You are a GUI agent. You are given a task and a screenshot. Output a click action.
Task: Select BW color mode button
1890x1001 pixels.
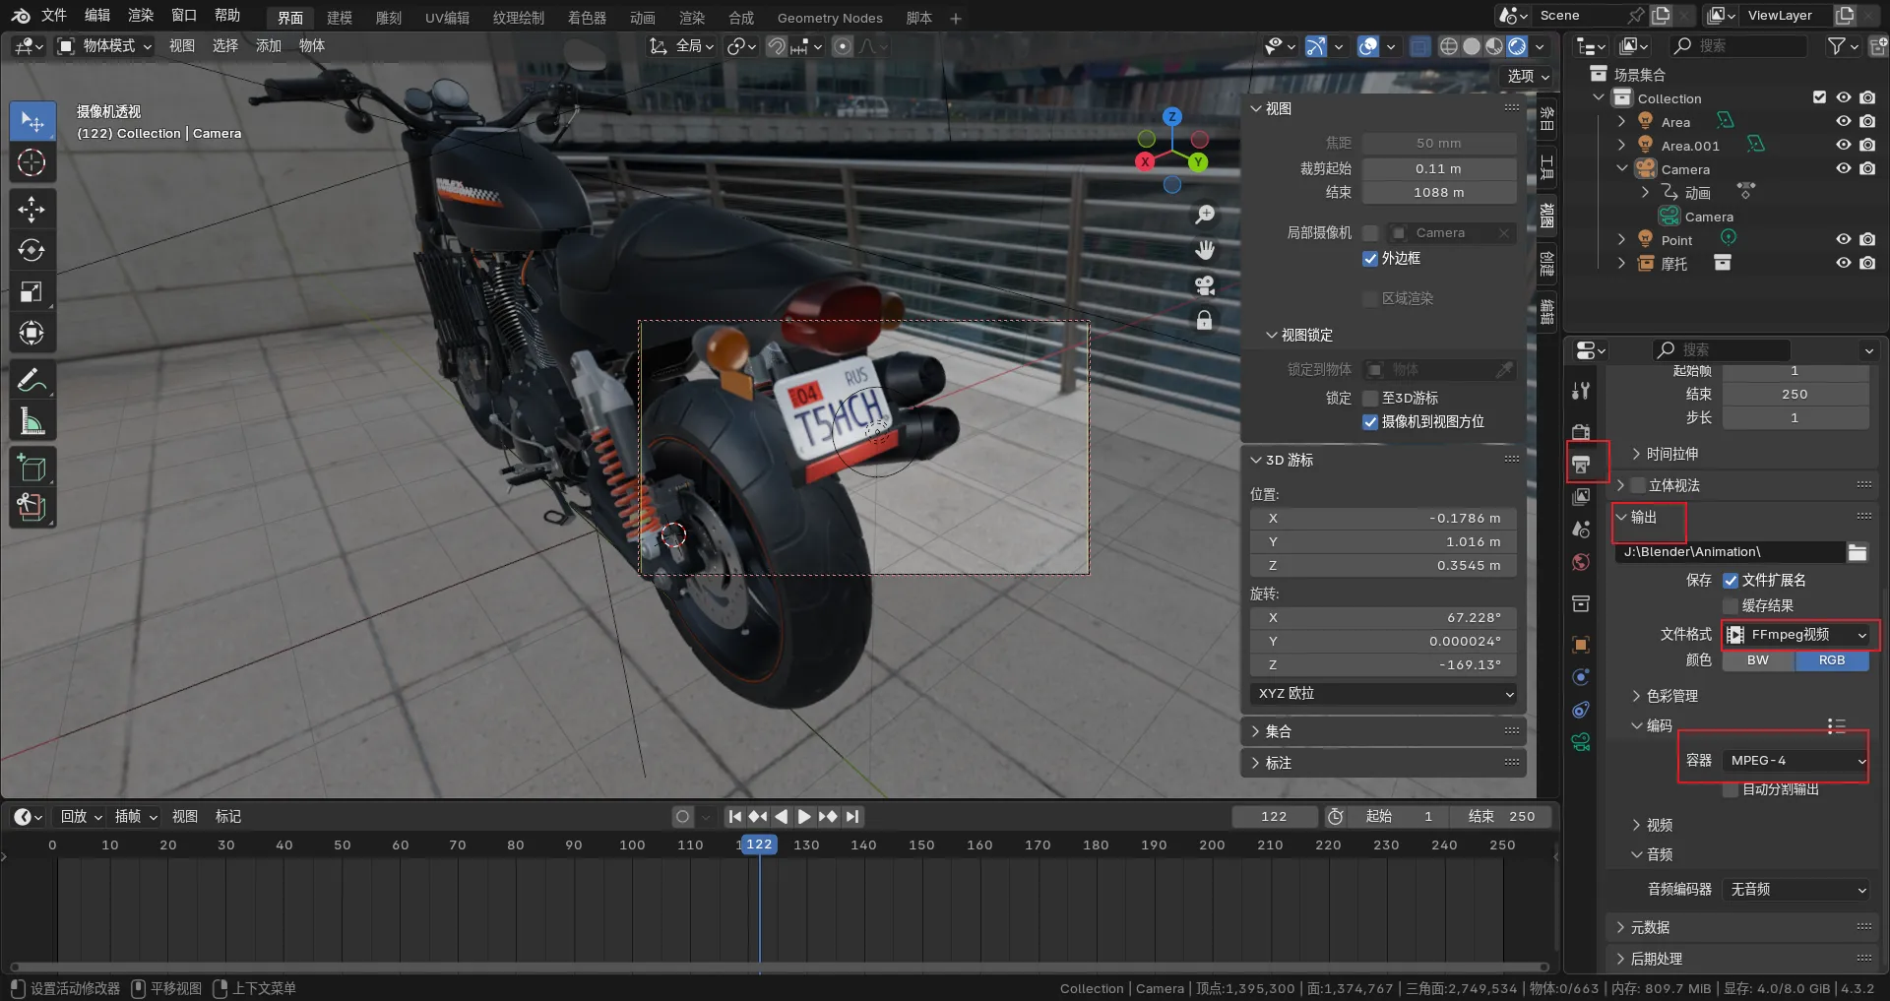(x=1757, y=660)
